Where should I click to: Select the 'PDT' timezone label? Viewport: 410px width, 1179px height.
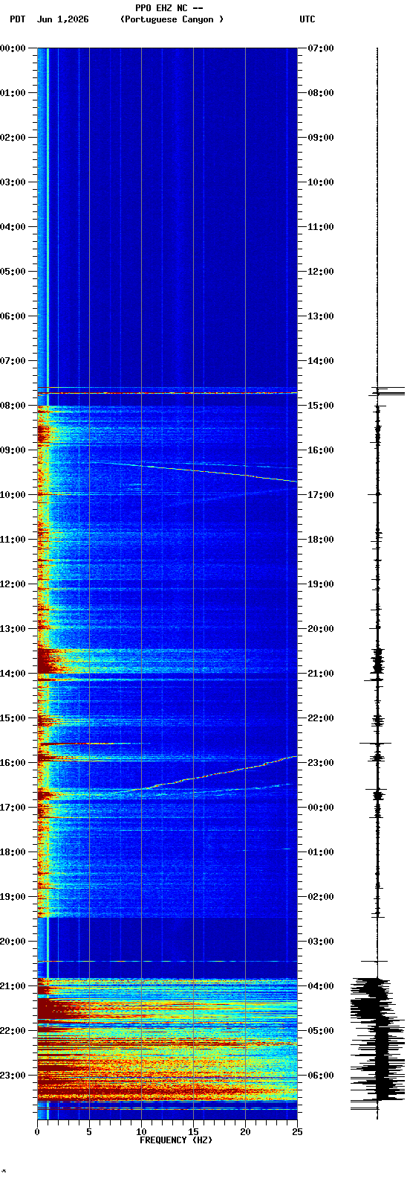(17, 19)
